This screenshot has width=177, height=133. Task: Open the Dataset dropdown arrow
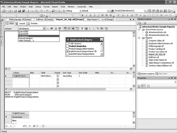[44, 28]
